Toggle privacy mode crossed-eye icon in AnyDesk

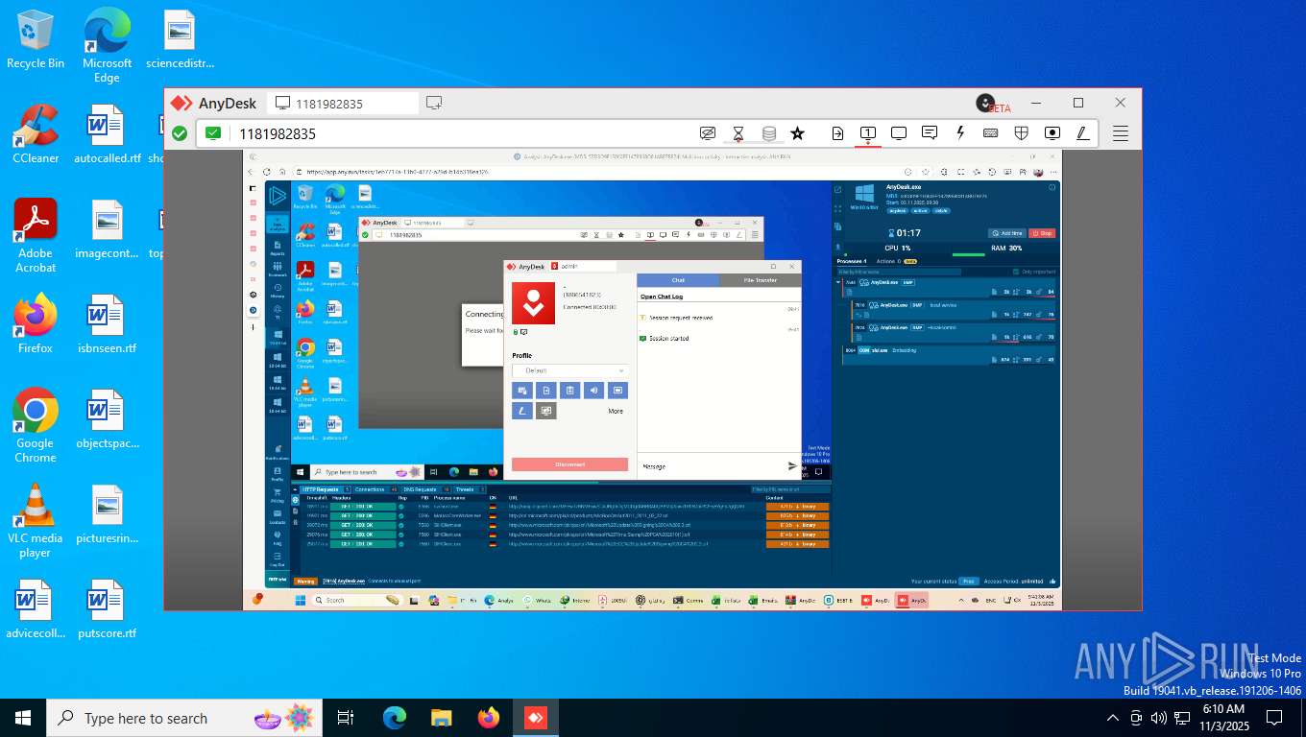click(708, 133)
